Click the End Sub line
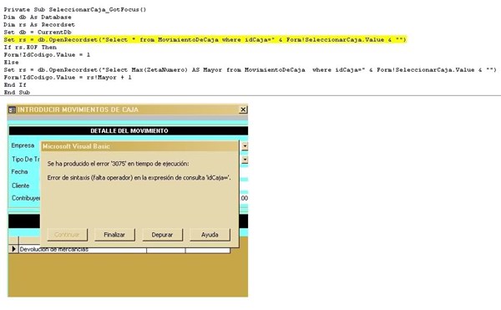The width and height of the screenshot is (501, 310). pyautogui.click(x=17, y=93)
